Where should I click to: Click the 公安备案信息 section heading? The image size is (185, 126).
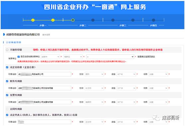13,42
